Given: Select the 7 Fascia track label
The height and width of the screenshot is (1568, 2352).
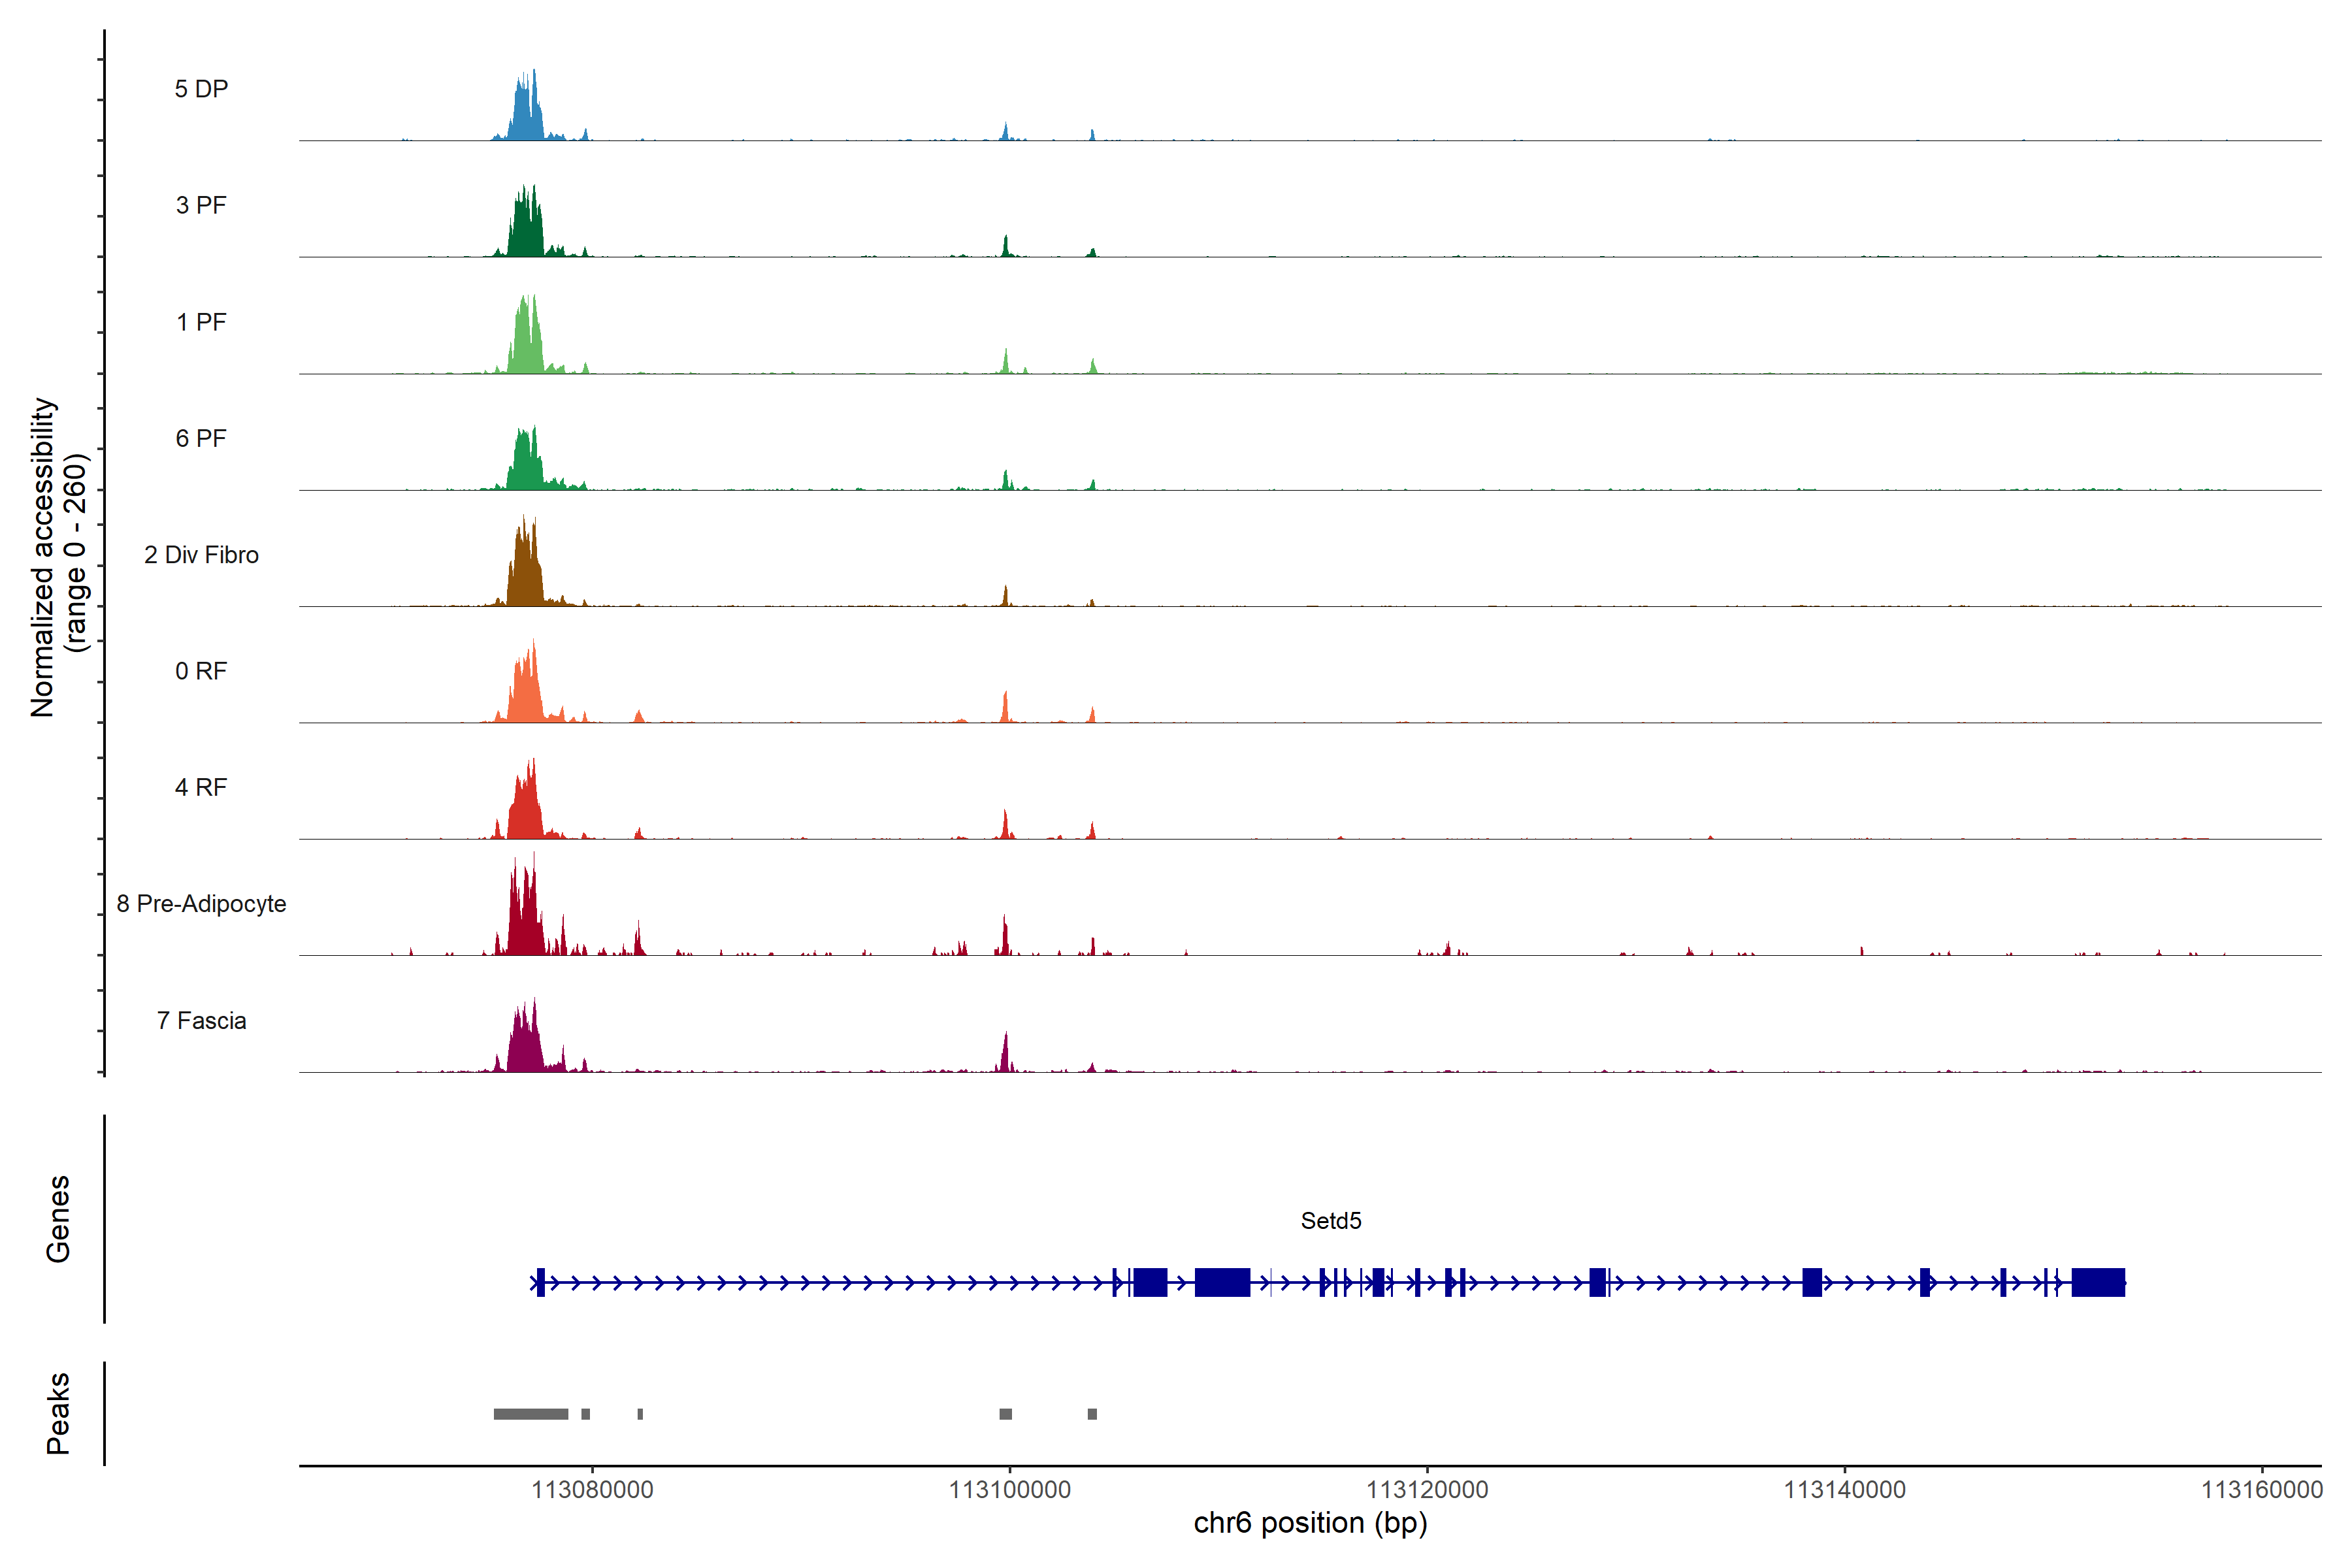Looking at the screenshot, I should pyautogui.click(x=201, y=1020).
